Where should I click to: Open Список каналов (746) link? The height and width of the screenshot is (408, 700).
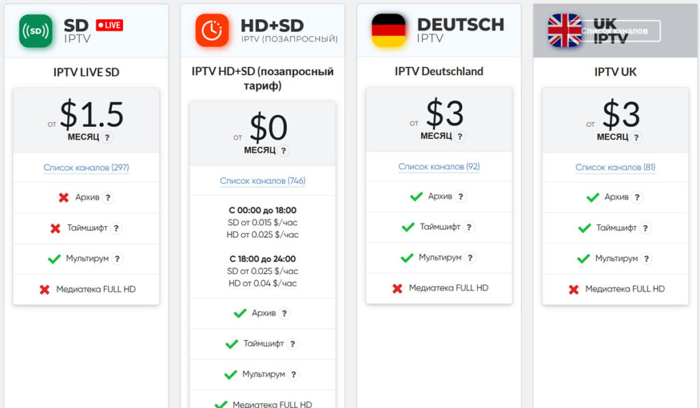point(262,181)
